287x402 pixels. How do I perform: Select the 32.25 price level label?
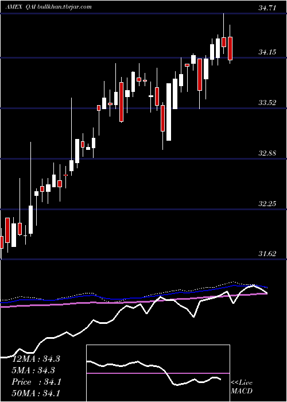point(267,204)
